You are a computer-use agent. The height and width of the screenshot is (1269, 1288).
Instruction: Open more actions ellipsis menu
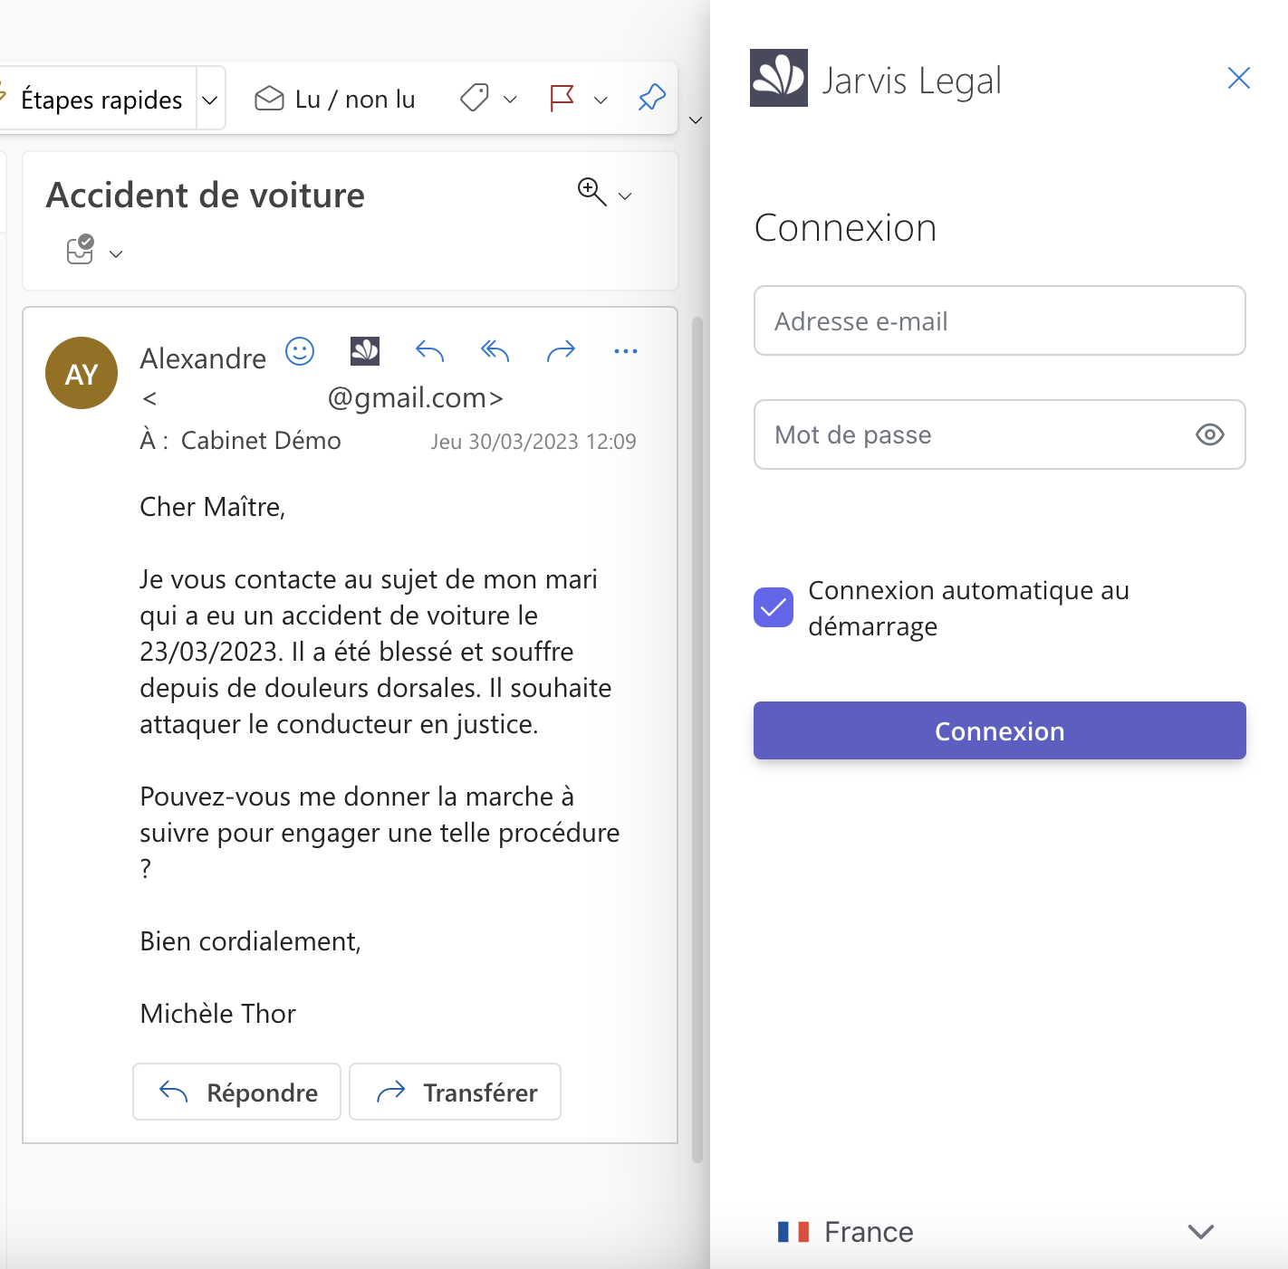point(626,350)
